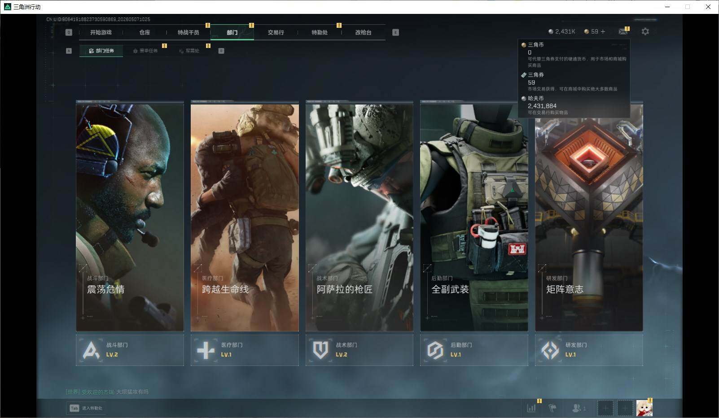Open the 阿萨拉的枪匠 mission card
The image size is (719, 418).
click(x=359, y=217)
